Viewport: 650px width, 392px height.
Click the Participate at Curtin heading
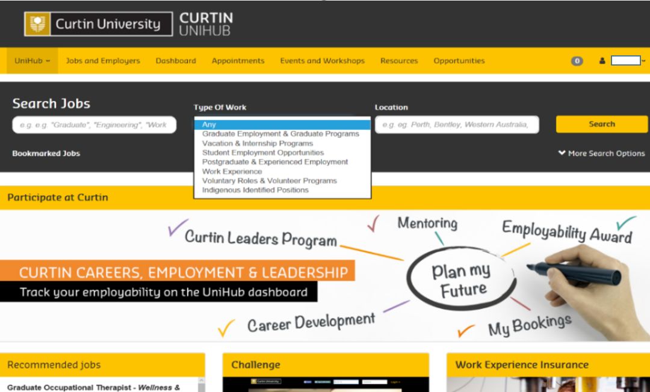58,197
